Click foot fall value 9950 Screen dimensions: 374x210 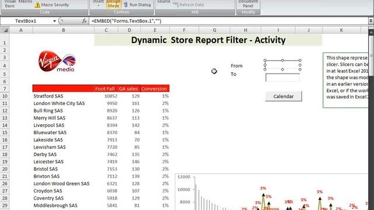[x=112, y=103]
